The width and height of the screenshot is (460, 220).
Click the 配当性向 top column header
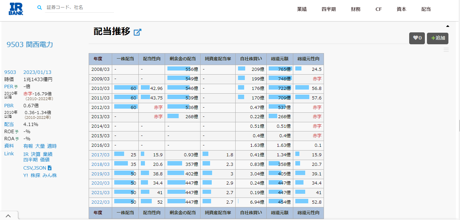[x=152, y=59]
